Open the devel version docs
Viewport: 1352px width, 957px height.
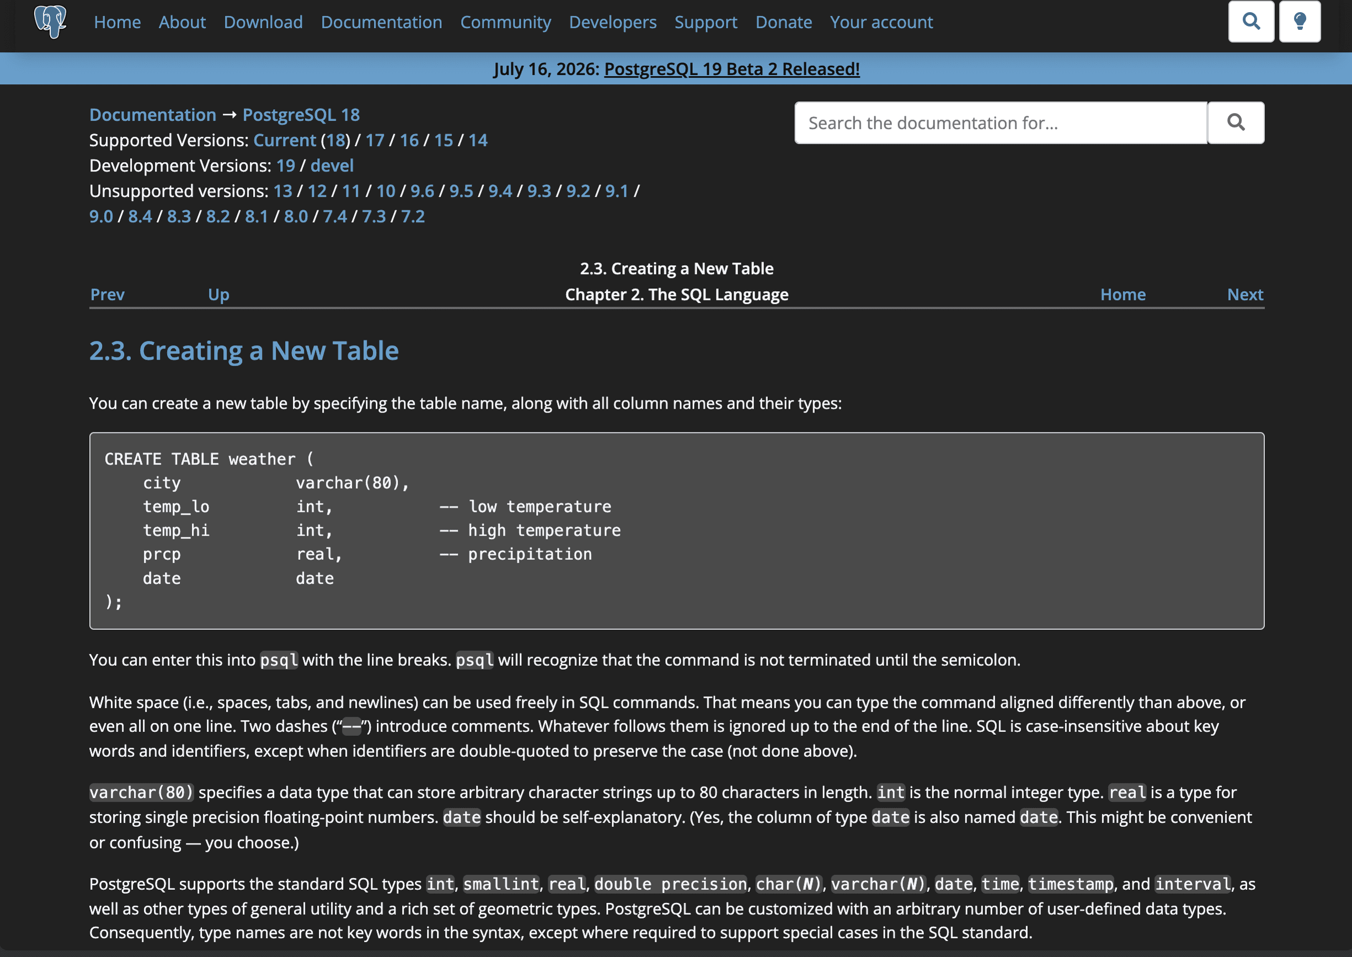(332, 165)
